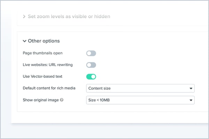Image resolution: width=209 pixels, height=139 pixels.
Task: Click the caret arrow in Content size field
Action: click(191, 89)
